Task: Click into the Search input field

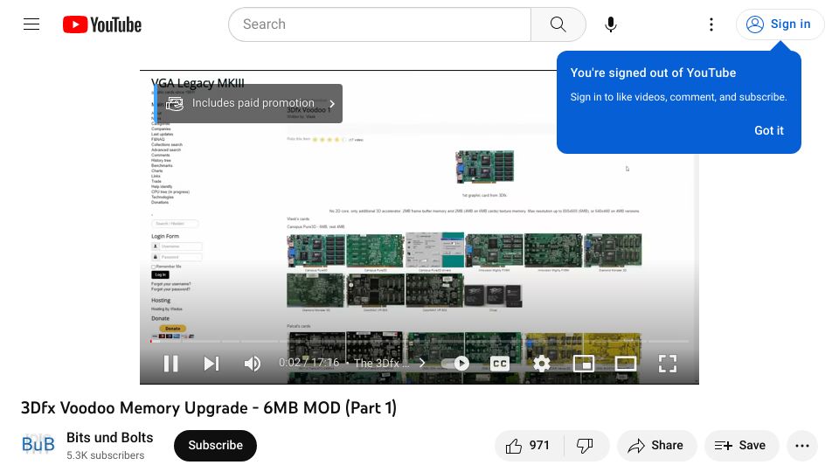Action: point(379,24)
